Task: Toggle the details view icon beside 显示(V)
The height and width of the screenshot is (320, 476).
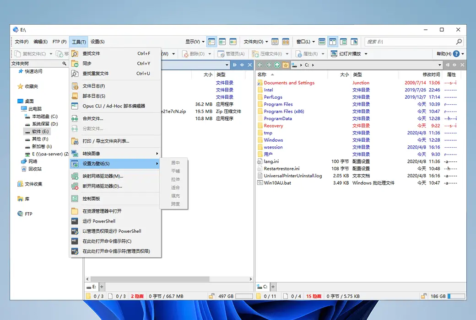Action: click(212, 41)
